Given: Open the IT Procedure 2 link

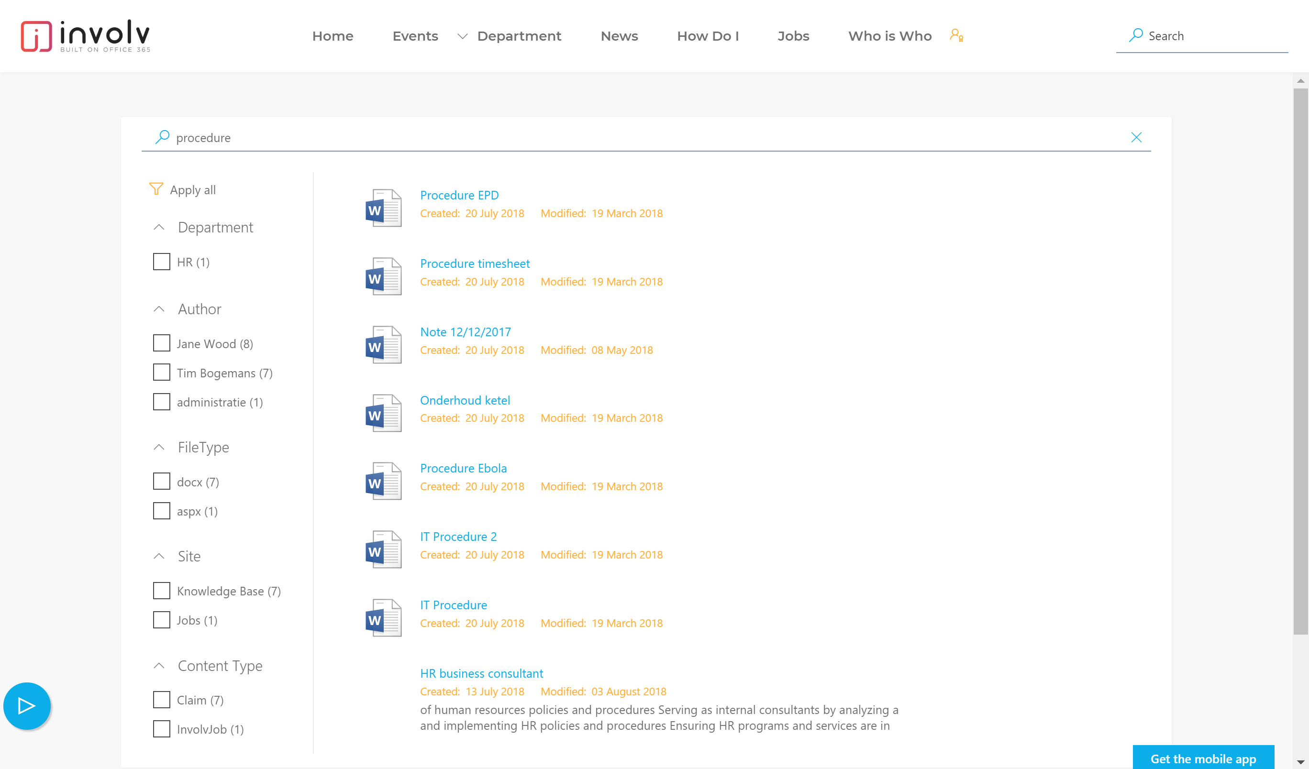Looking at the screenshot, I should 458,537.
